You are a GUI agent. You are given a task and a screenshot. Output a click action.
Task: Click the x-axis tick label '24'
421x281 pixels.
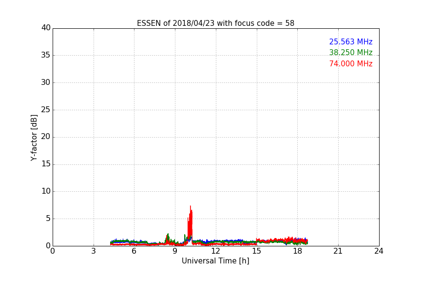[x=379, y=251]
